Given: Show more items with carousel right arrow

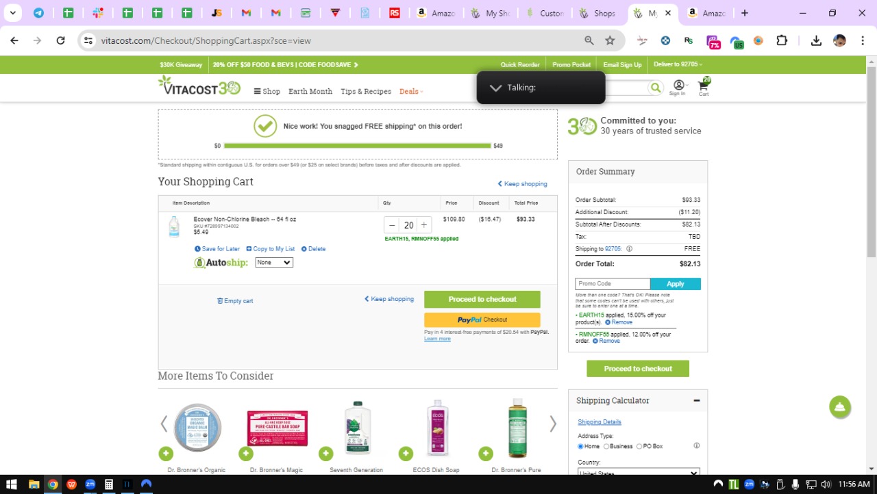Looking at the screenshot, I should coord(553,424).
